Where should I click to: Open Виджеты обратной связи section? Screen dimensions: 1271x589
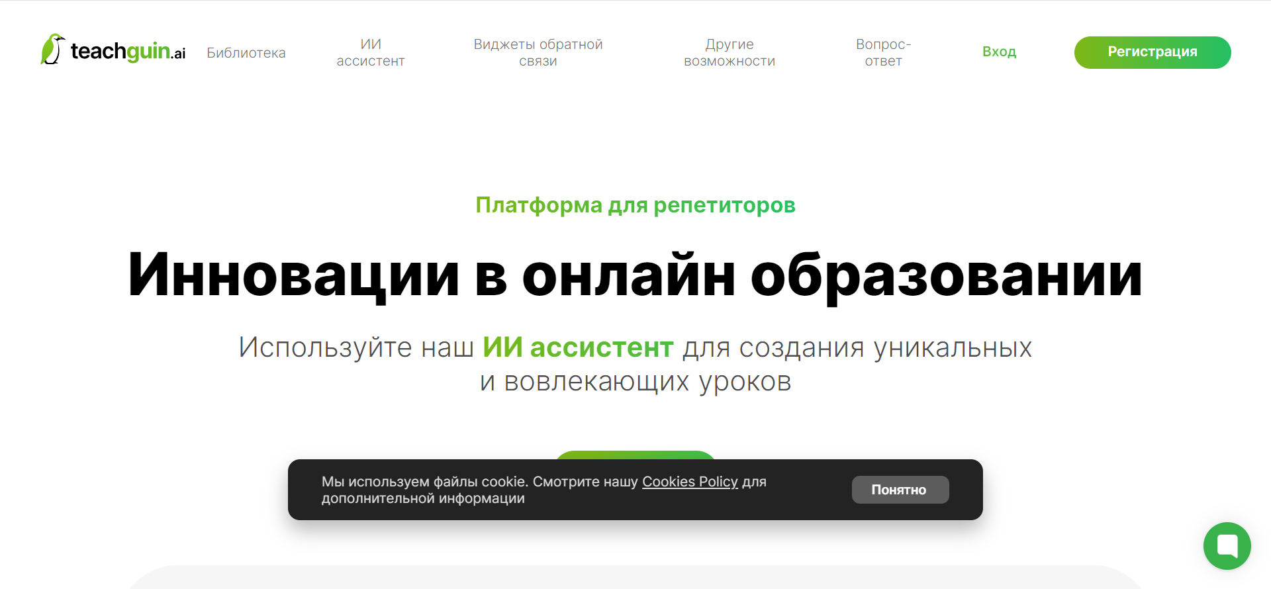pos(538,52)
